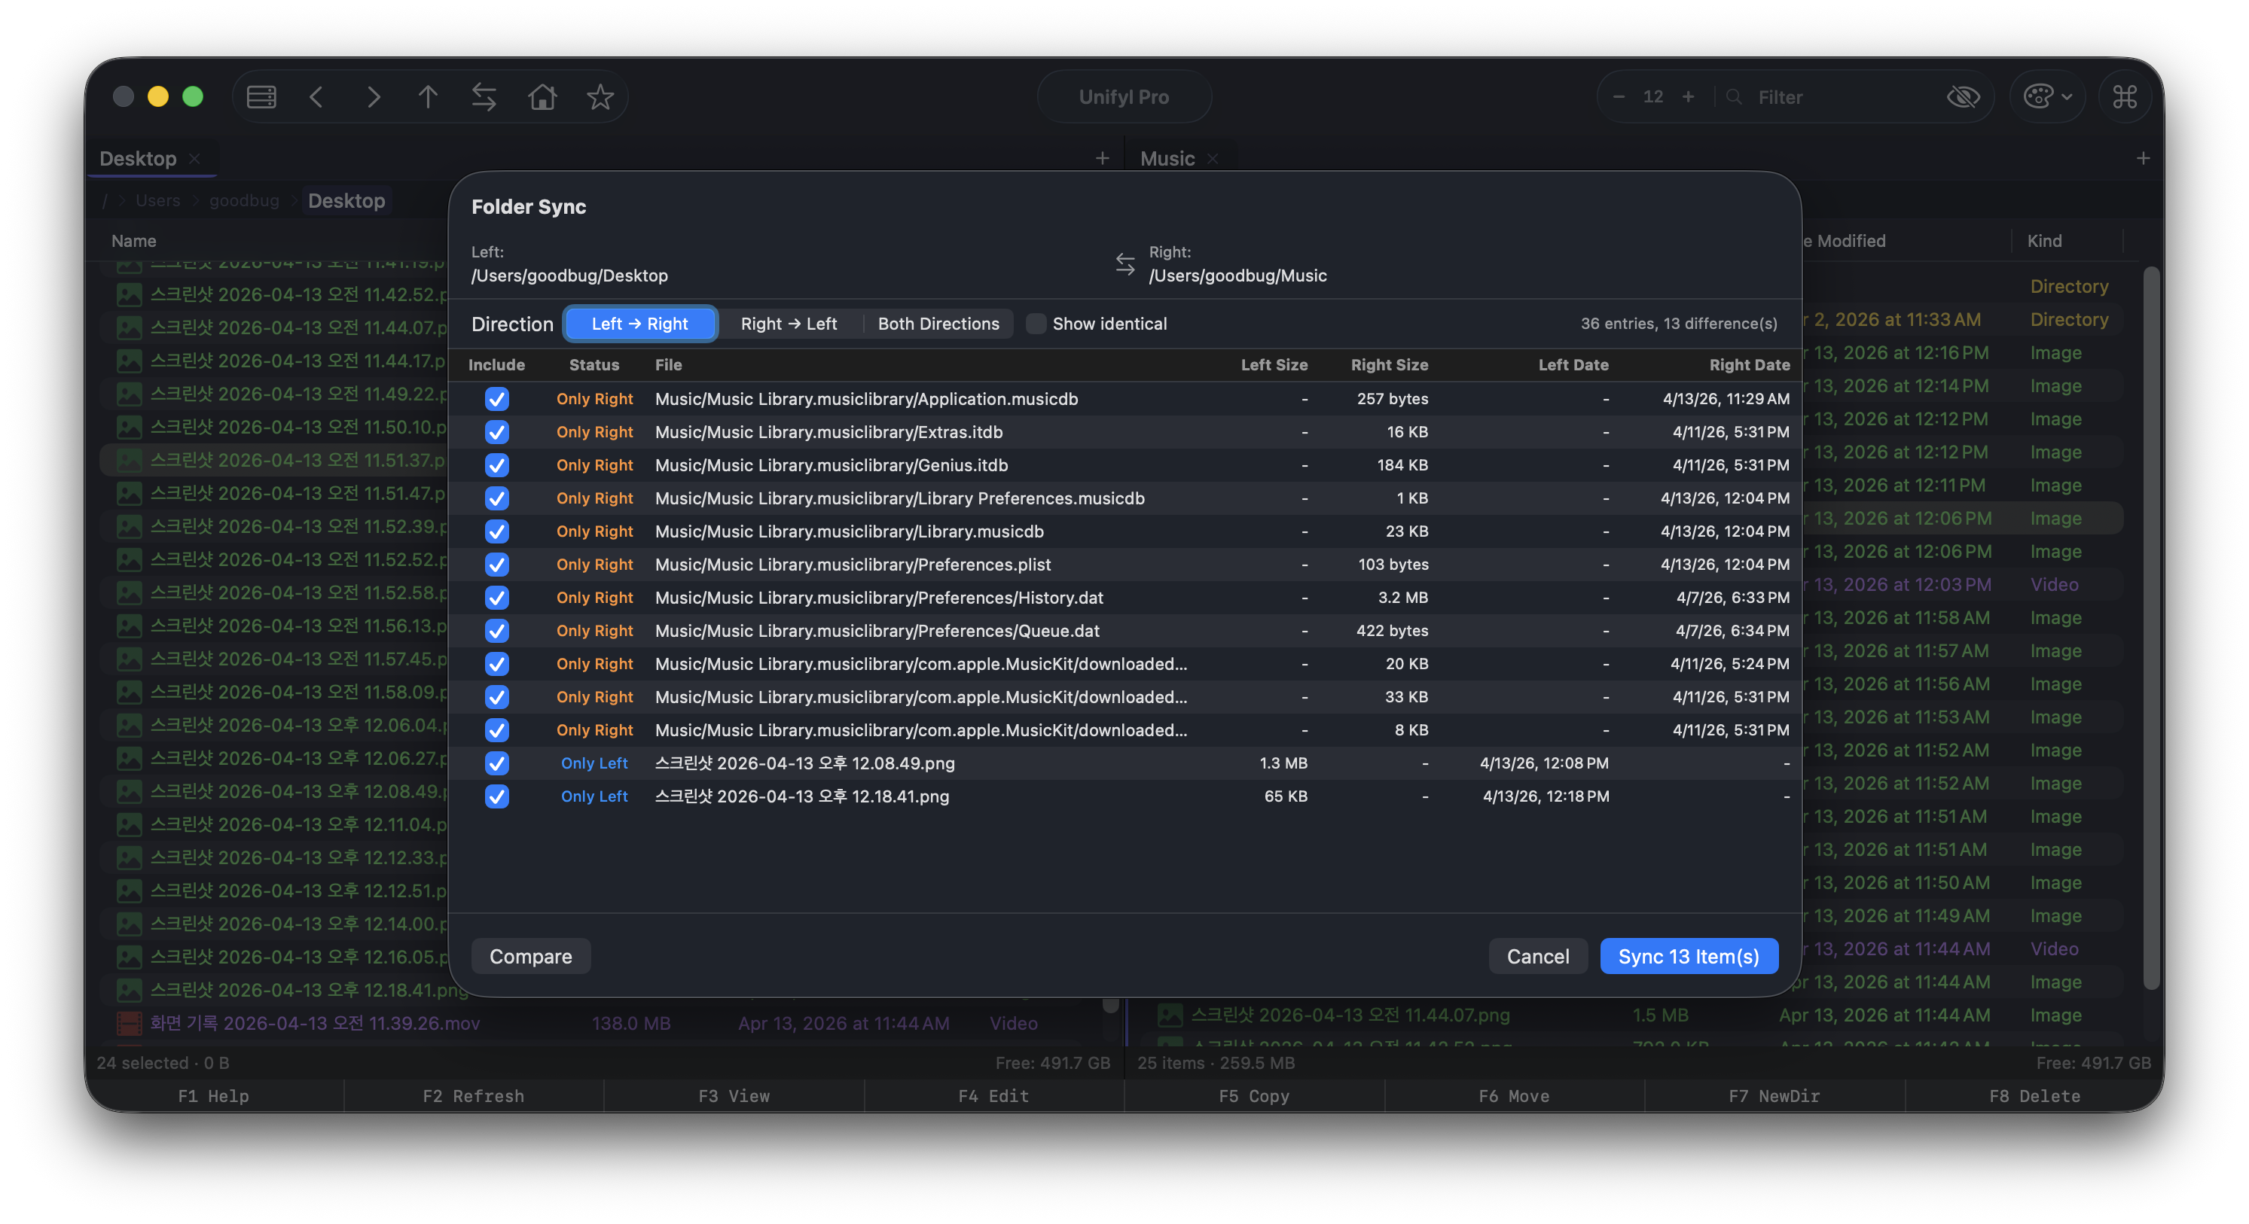Click the go up directory arrow

click(x=428, y=97)
